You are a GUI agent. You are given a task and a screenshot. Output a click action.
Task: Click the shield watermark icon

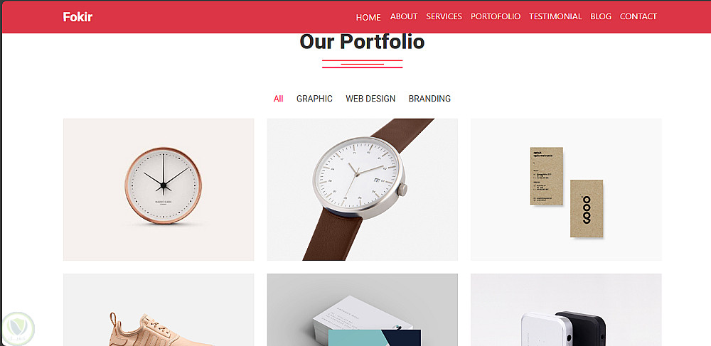pyautogui.click(x=18, y=329)
